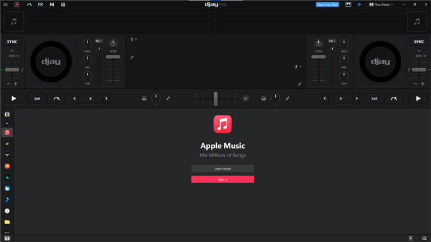Click the right deck music note artwork
This screenshot has width=431, height=242.
[417, 21]
